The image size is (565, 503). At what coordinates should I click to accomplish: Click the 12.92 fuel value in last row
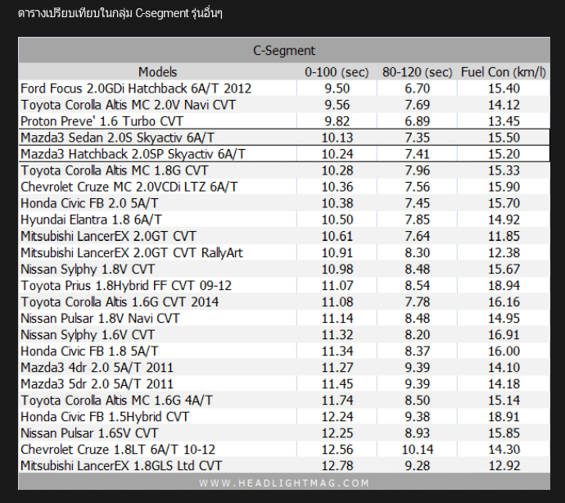504,466
